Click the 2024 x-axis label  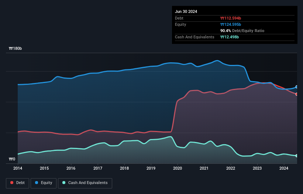[x=284, y=168]
